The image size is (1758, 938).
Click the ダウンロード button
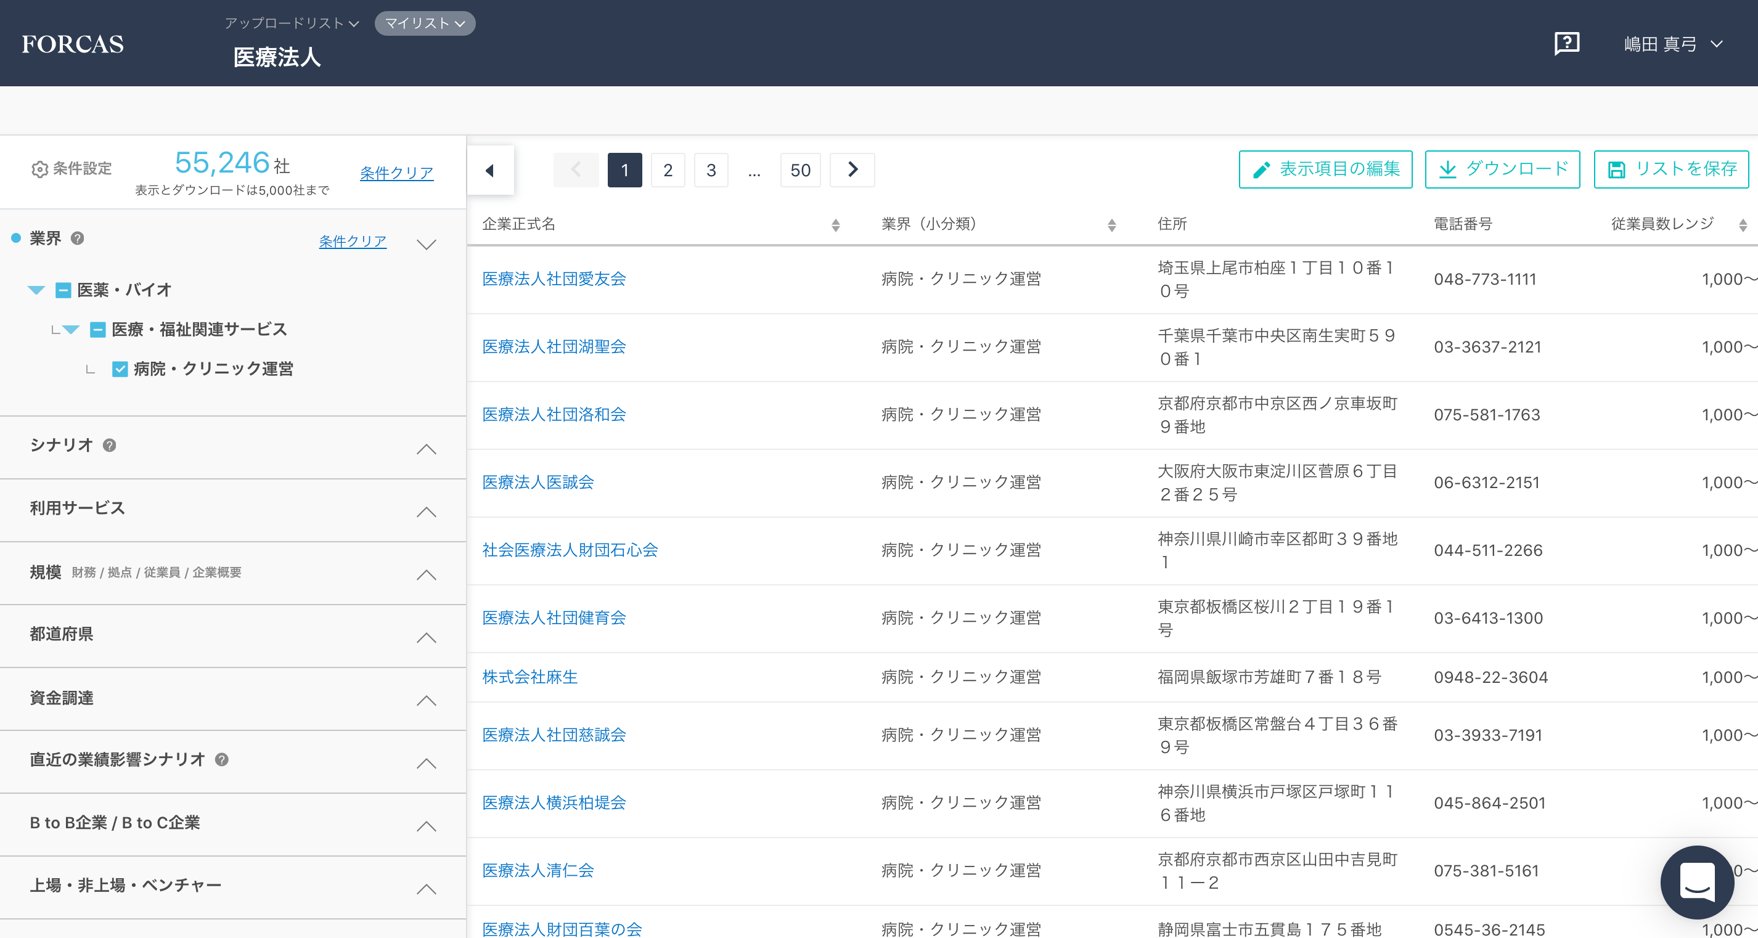point(1502,169)
